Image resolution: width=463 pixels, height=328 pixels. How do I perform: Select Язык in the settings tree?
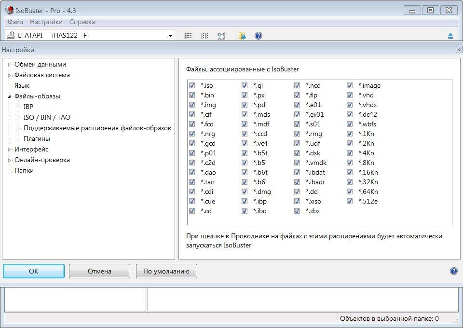pos(22,85)
